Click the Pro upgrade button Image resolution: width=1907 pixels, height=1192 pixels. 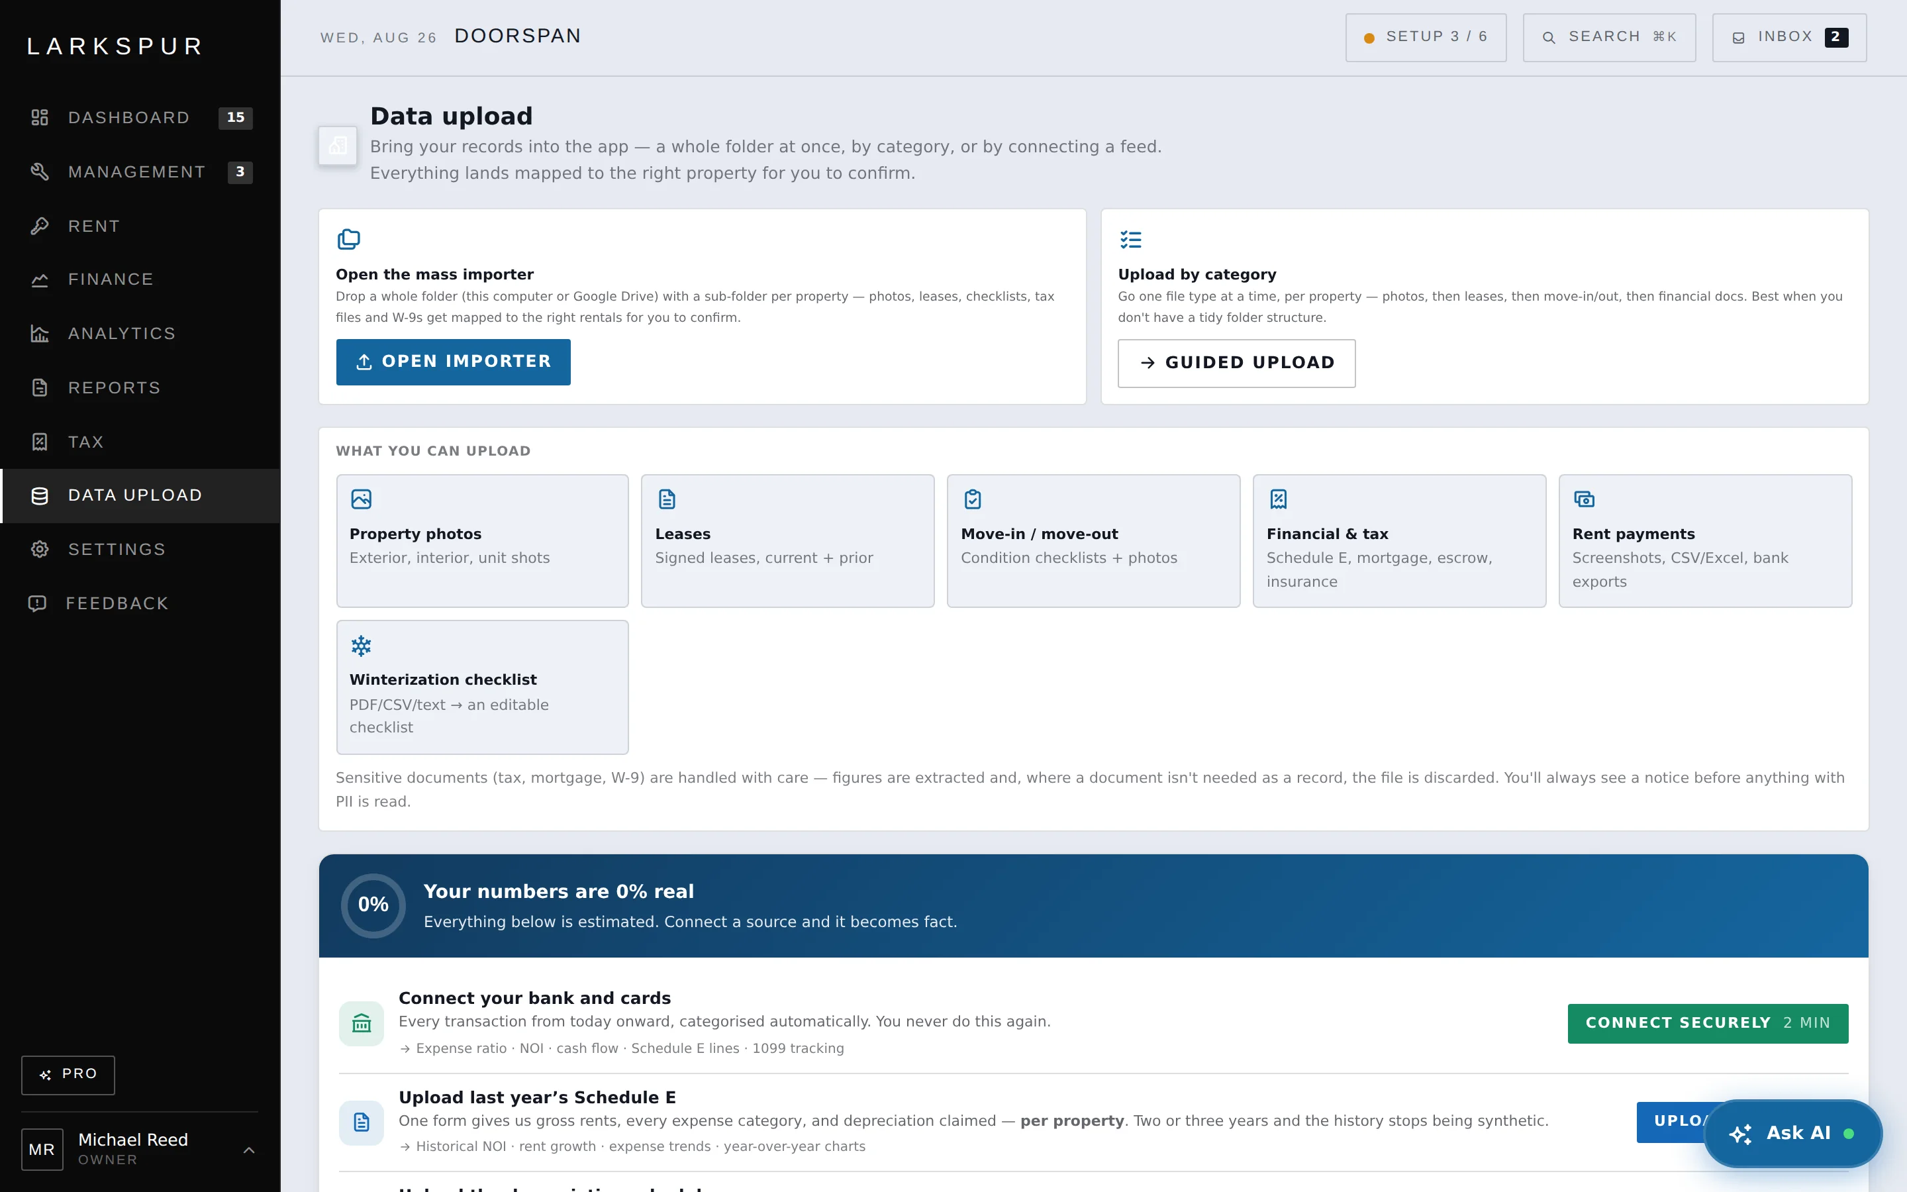(x=68, y=1075)
